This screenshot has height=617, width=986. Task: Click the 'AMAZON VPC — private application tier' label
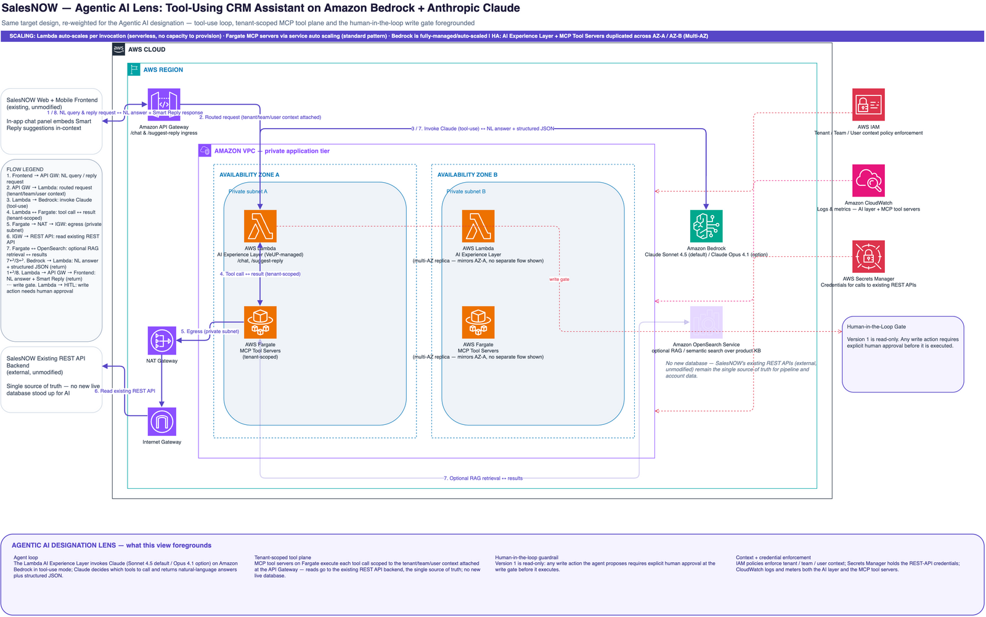[x=272, y=151]
